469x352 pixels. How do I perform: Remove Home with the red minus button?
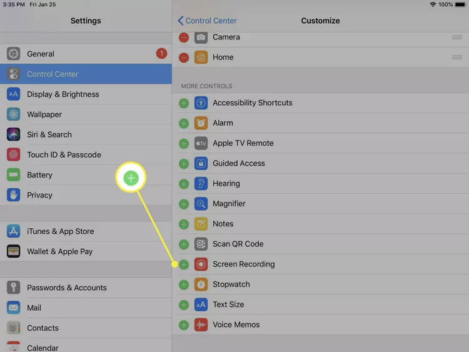(184, 58)
